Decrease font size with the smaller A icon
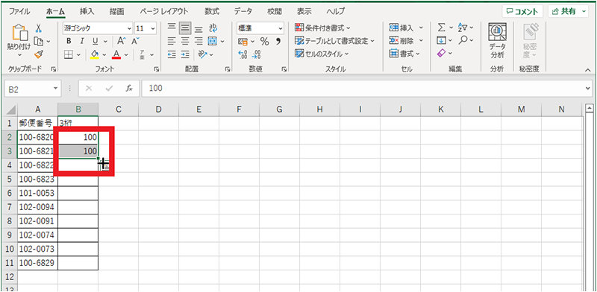 click(136, 41)
